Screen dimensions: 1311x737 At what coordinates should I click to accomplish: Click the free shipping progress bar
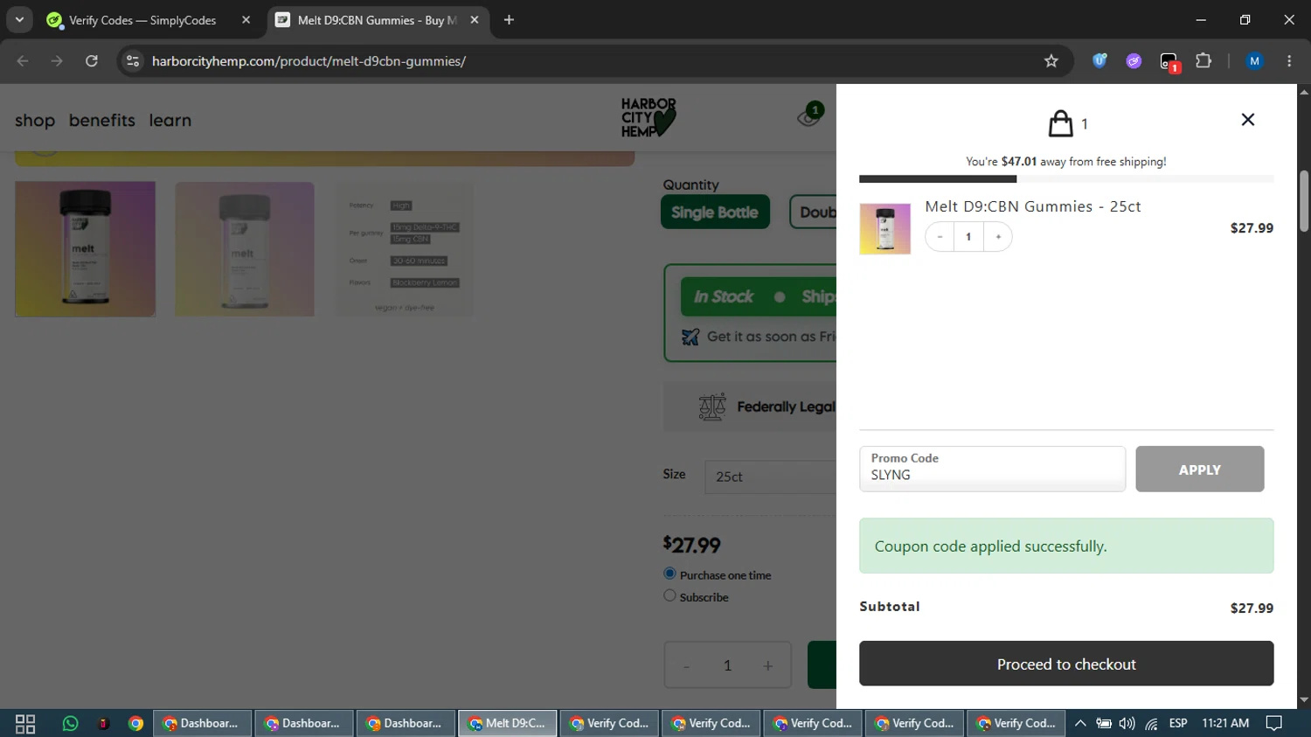(1066, 179)
